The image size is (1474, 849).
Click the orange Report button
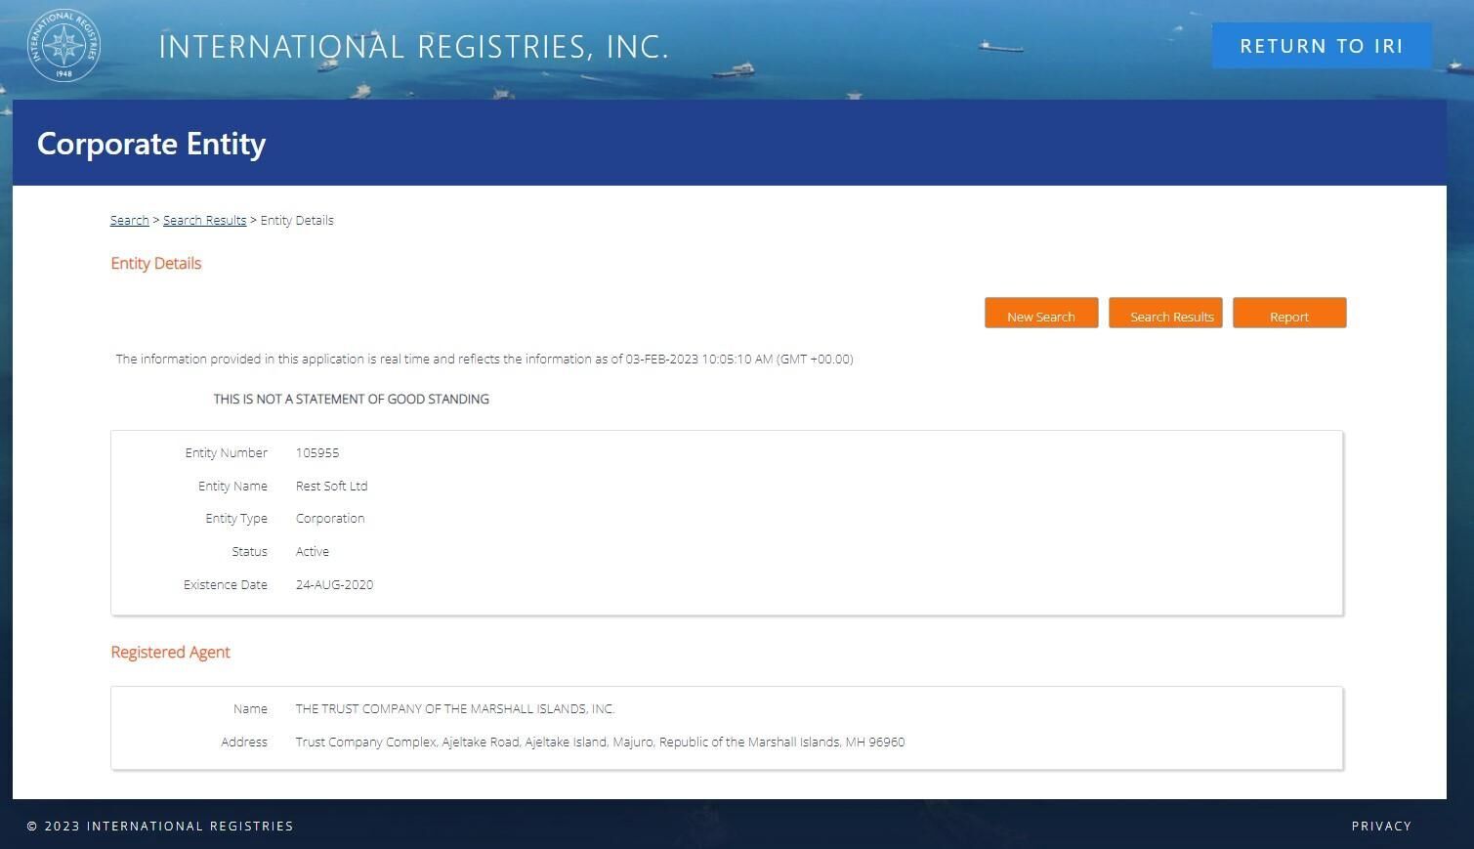(1288, 314)
